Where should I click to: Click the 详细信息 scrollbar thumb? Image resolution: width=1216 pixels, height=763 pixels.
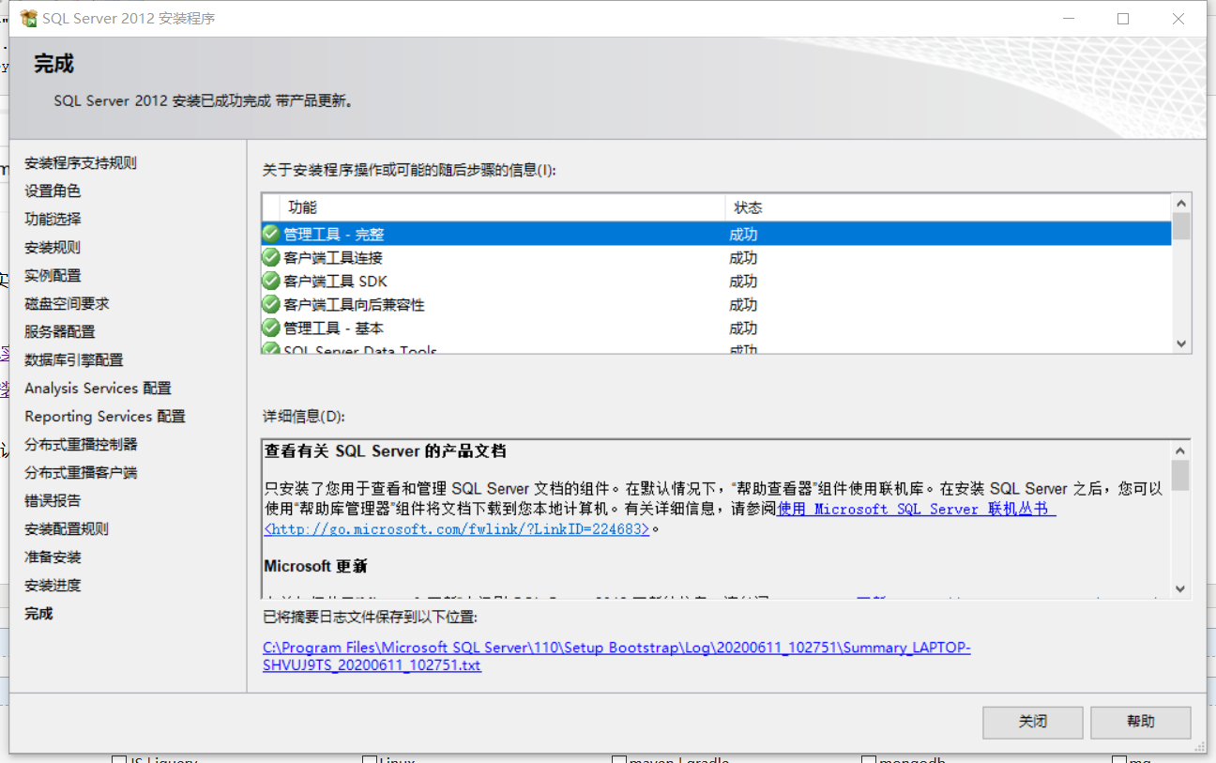1180,475
